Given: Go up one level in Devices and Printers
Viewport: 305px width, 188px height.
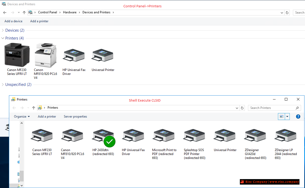Looking at the screenshot, I should pyautogui.click(x=24, y=12).
